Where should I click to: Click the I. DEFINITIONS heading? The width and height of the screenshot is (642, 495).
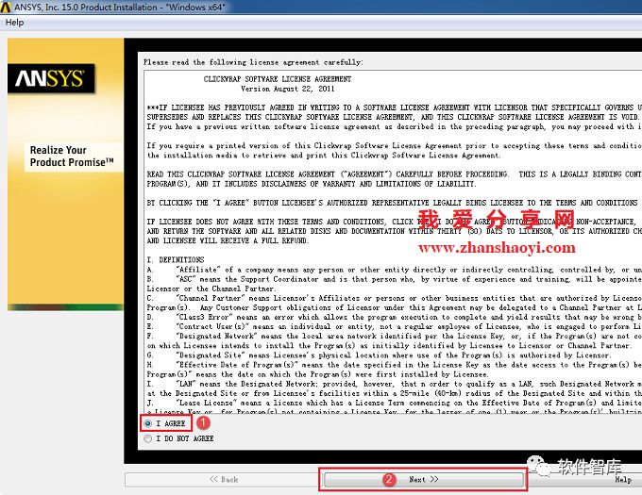[176, 259]
